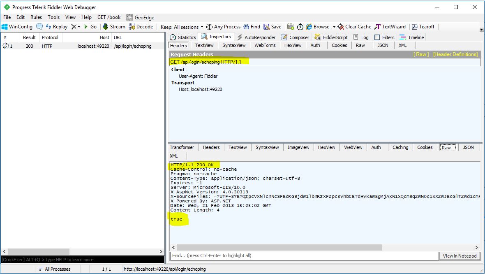Click All Processes filter in status bar
485x274 pixels.
54,269
